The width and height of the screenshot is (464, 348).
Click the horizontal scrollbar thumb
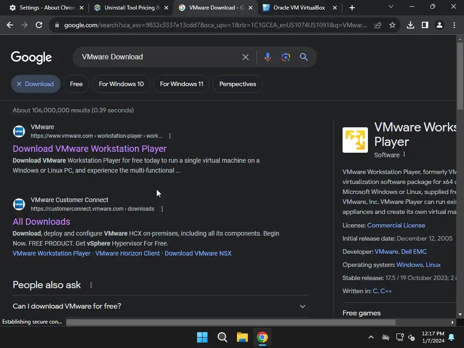coord(231,322)
